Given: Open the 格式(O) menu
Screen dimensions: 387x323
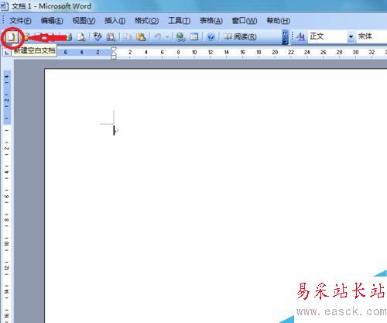Looking at the screenshot, I should pyautogui.click(x=147, y=21).
